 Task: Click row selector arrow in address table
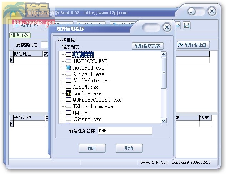(x=11, y=60)
